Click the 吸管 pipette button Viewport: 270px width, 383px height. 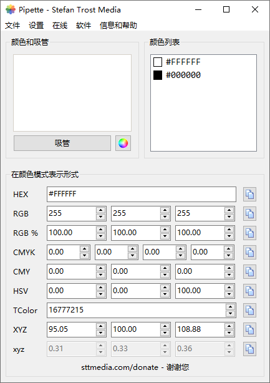62,143
